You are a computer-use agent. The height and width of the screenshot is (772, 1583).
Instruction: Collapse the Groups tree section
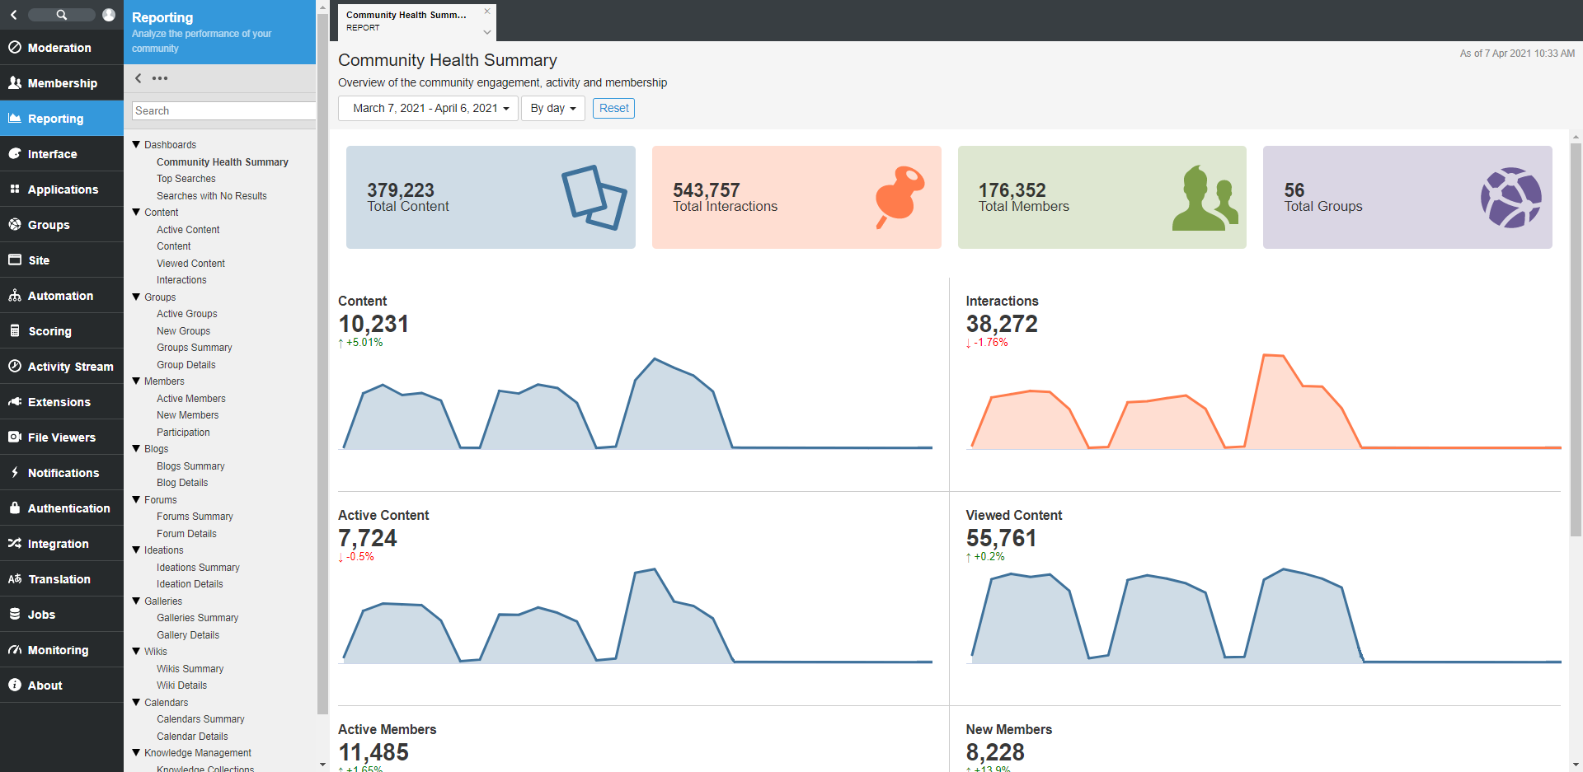point(136,297)
